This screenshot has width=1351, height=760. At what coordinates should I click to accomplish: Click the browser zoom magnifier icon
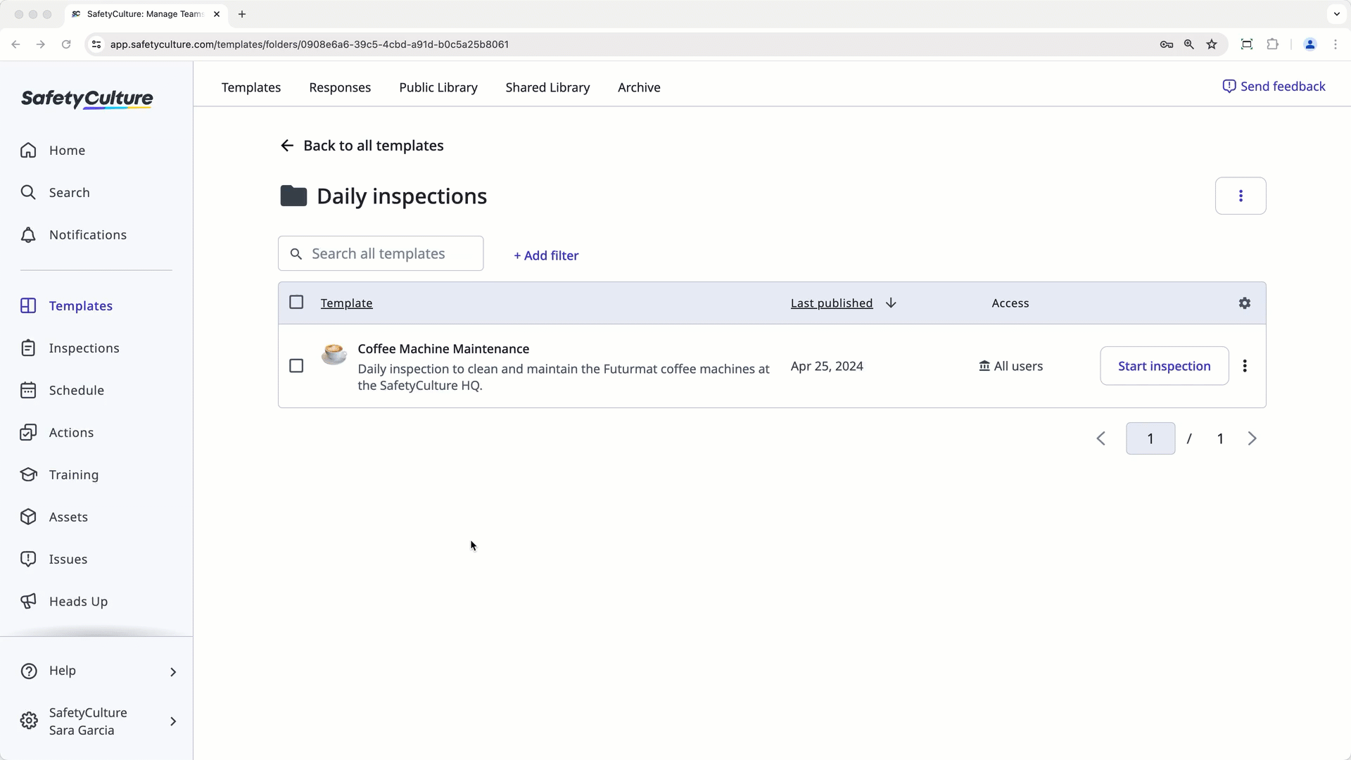[x=1189, y=44]
